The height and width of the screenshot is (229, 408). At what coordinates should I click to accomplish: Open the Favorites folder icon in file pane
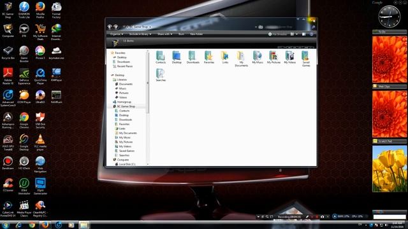pyautogui.click(x=209, y=57)
